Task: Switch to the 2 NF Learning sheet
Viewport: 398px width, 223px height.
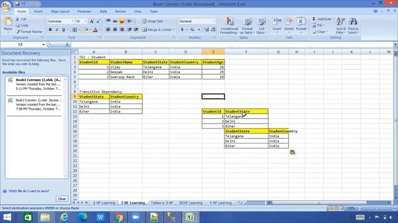Action: [104, 203]
